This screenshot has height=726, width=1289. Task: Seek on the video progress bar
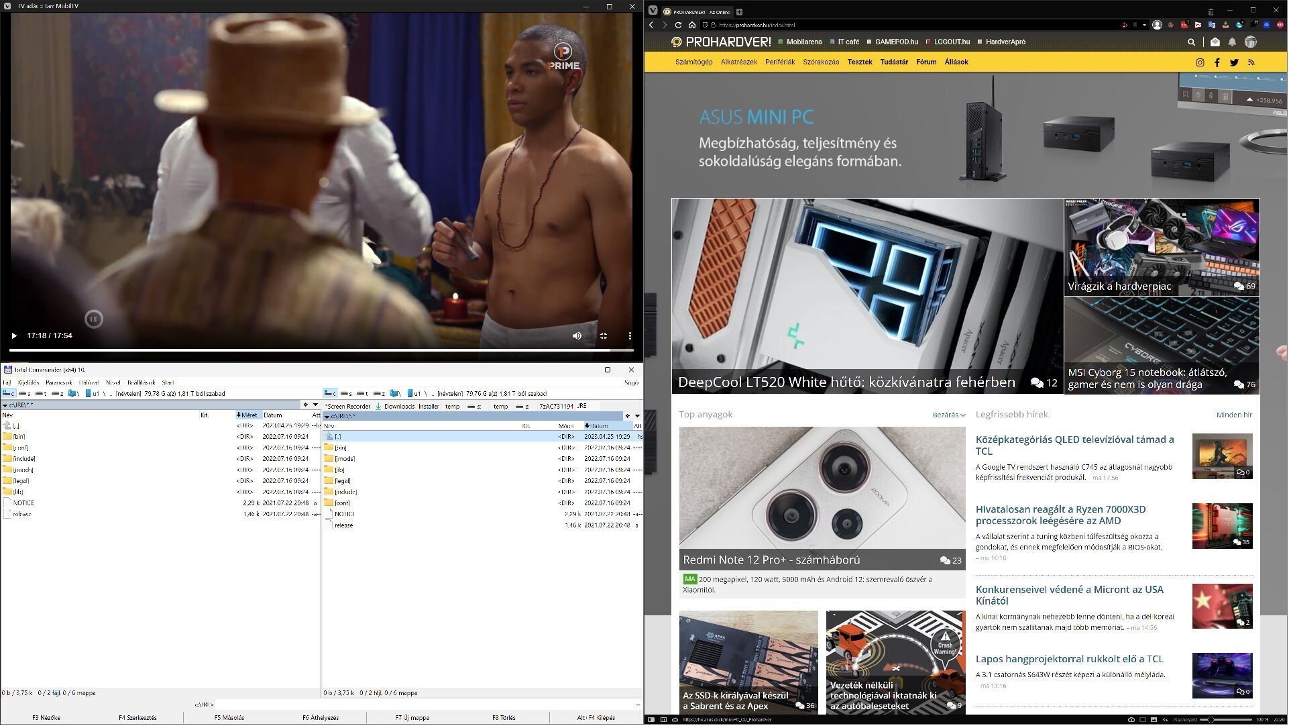pos(322,350)
